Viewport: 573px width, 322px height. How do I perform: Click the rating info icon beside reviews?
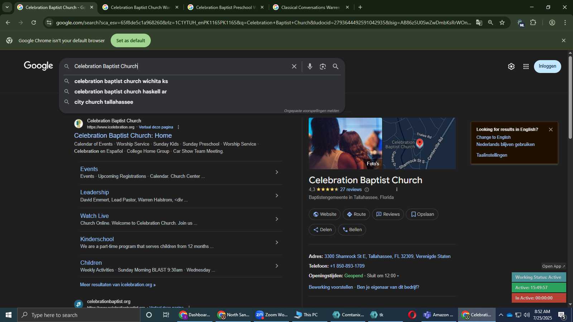(x=367, y=190)
